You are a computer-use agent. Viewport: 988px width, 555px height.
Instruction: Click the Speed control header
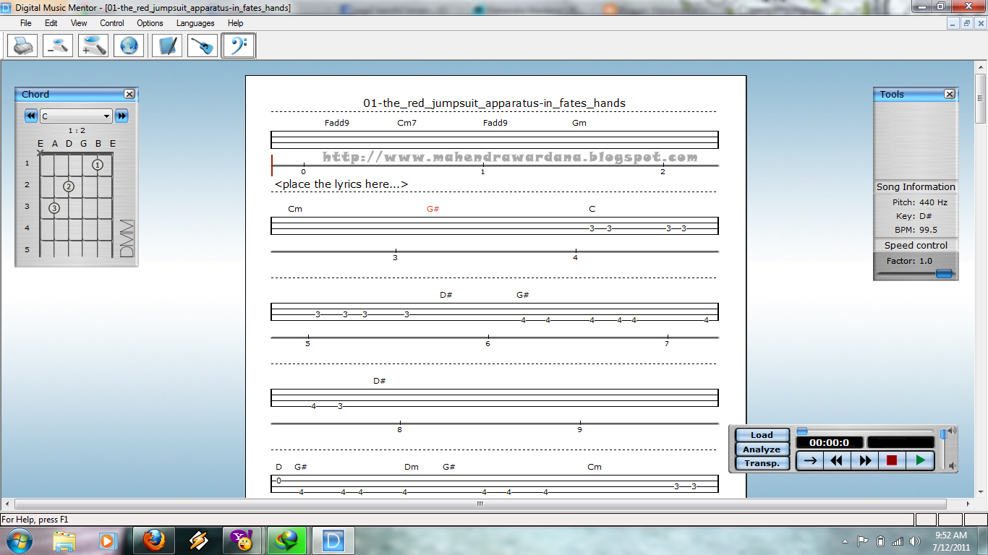916,245
